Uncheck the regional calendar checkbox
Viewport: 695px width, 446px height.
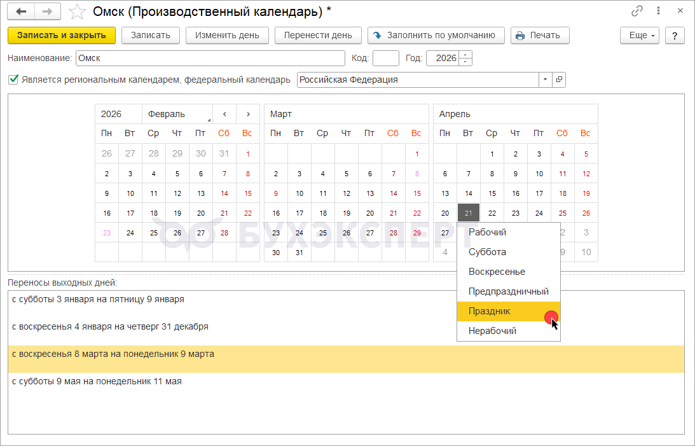pos(13,80)
